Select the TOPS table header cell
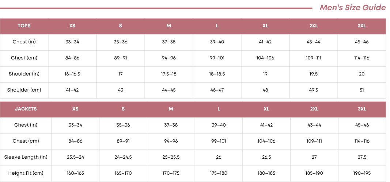Screen dimensions: 390x182 [x=24, y=26]
